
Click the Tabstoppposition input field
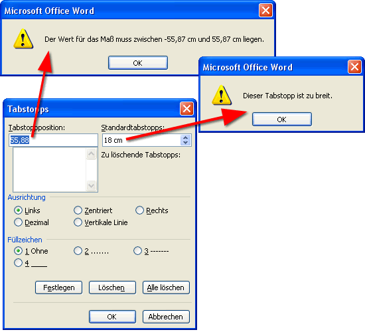[53, 140]
